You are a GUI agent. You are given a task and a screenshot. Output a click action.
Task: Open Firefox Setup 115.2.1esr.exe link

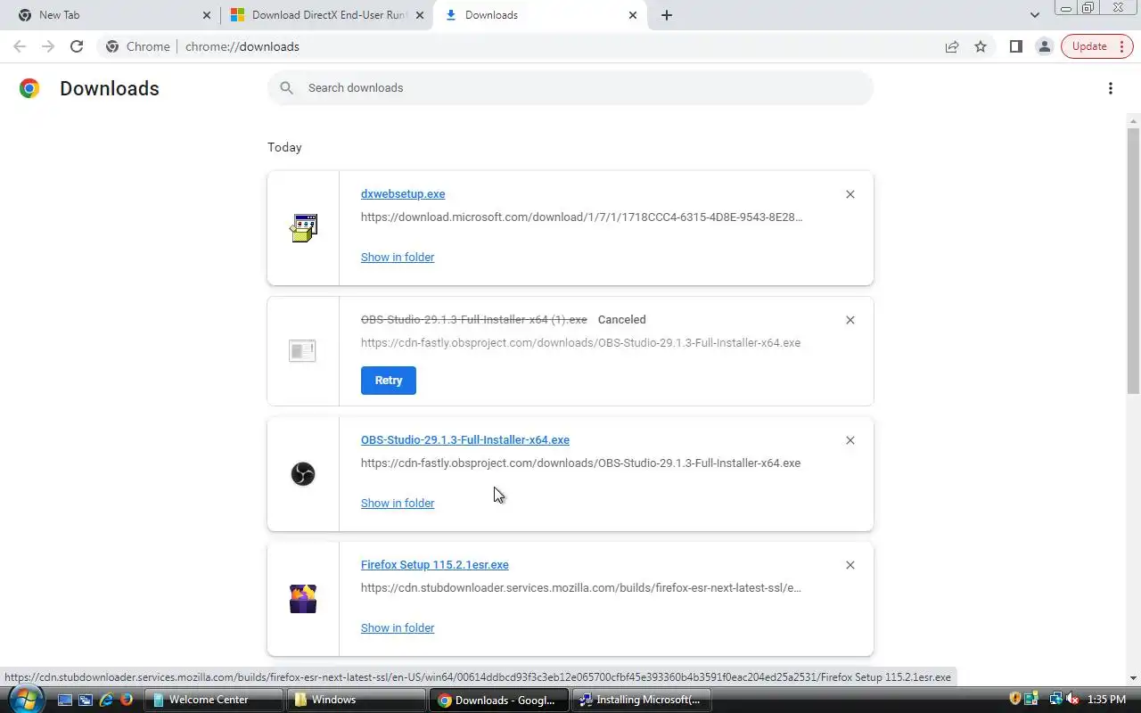point(435,565)
